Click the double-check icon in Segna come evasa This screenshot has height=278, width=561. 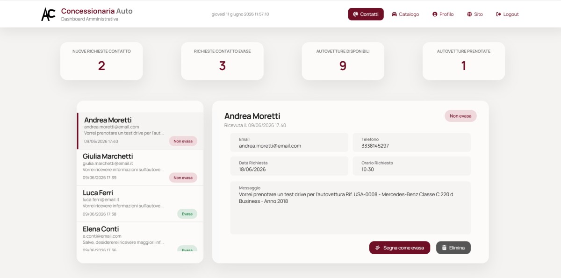click(x=378, y=248)
